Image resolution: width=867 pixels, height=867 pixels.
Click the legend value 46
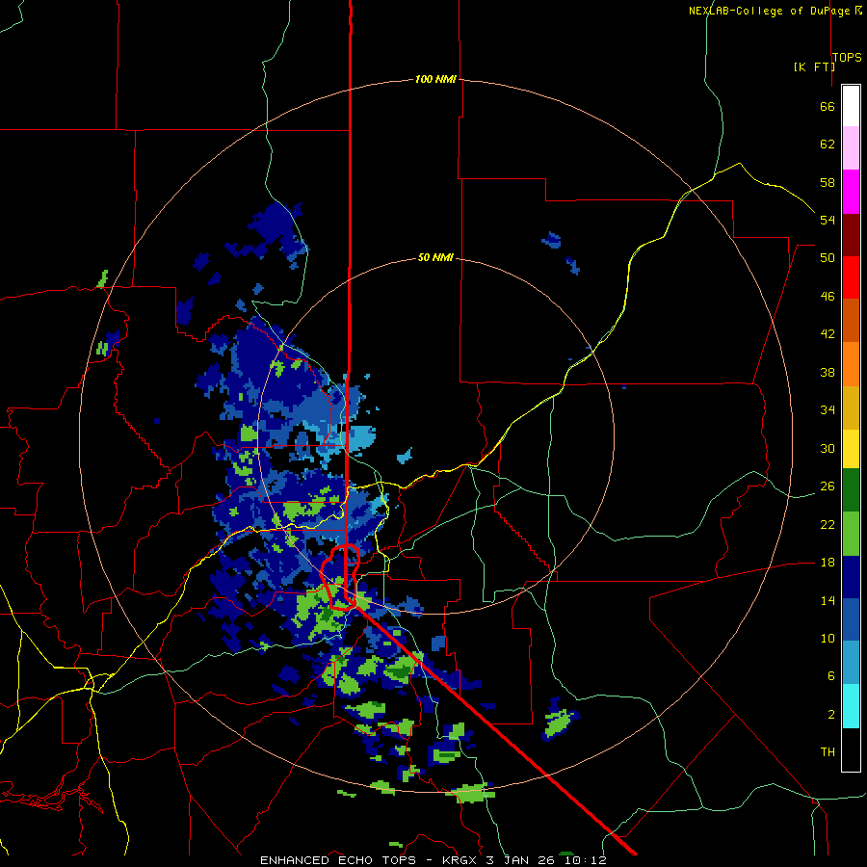(828, 297)
